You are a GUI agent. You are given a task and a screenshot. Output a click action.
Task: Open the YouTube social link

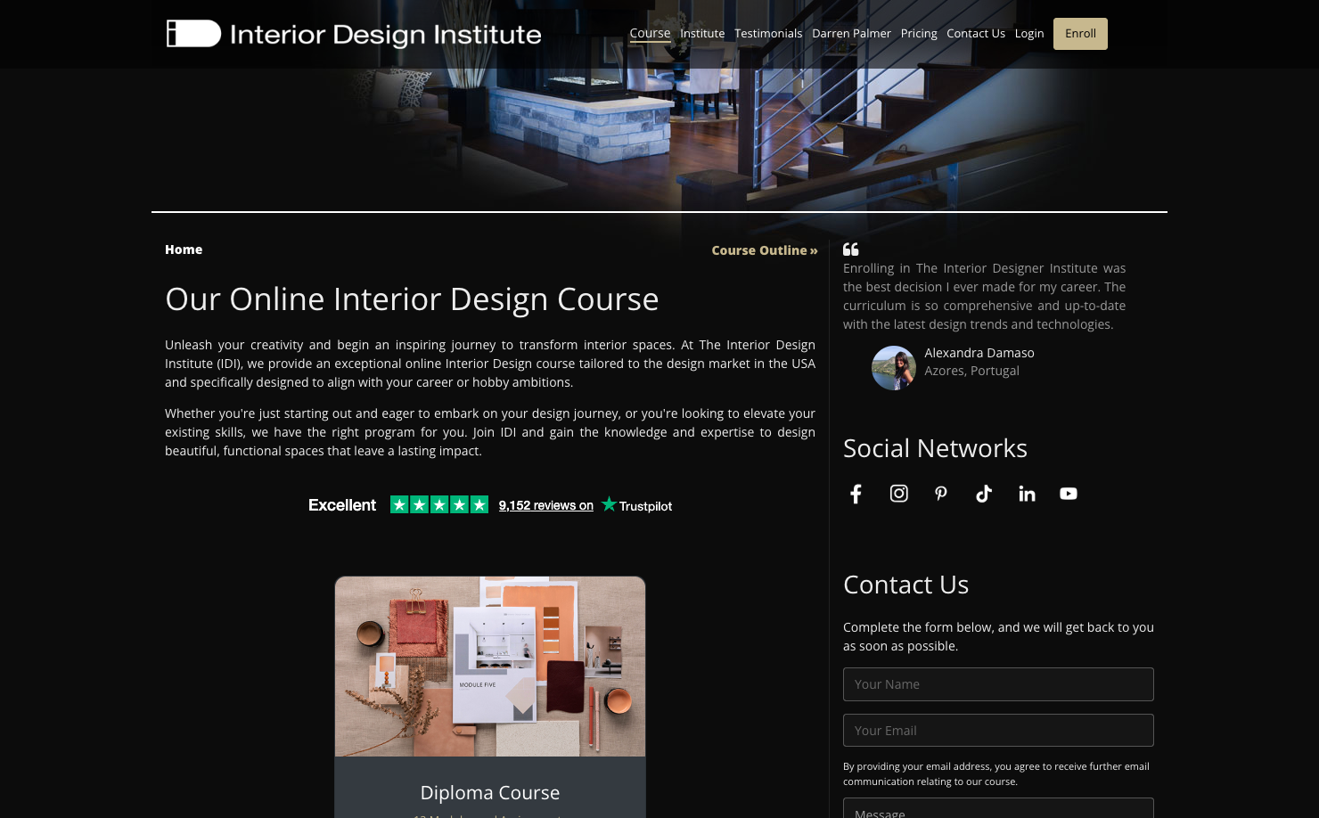[1069, 494]
